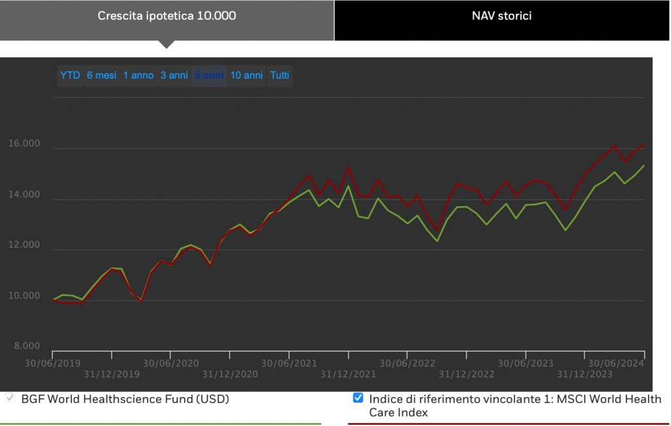Click the 30/06/2019 date on the x-axis
671x426 pixels.
pos(53,363)
